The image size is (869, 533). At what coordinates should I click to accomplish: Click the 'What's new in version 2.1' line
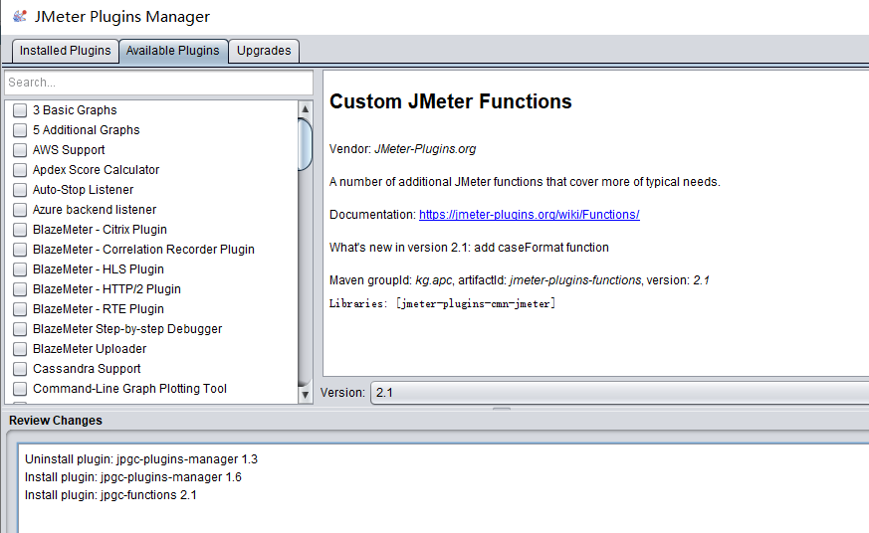pyautogui.click(x=469, y=248)
